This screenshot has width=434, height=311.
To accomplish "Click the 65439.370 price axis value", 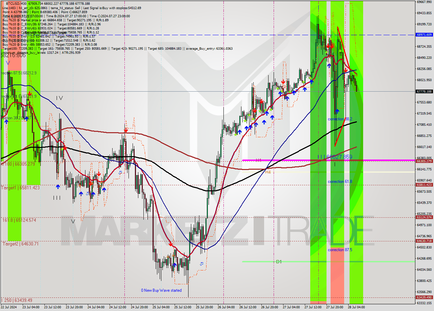I will click(425, 202).
